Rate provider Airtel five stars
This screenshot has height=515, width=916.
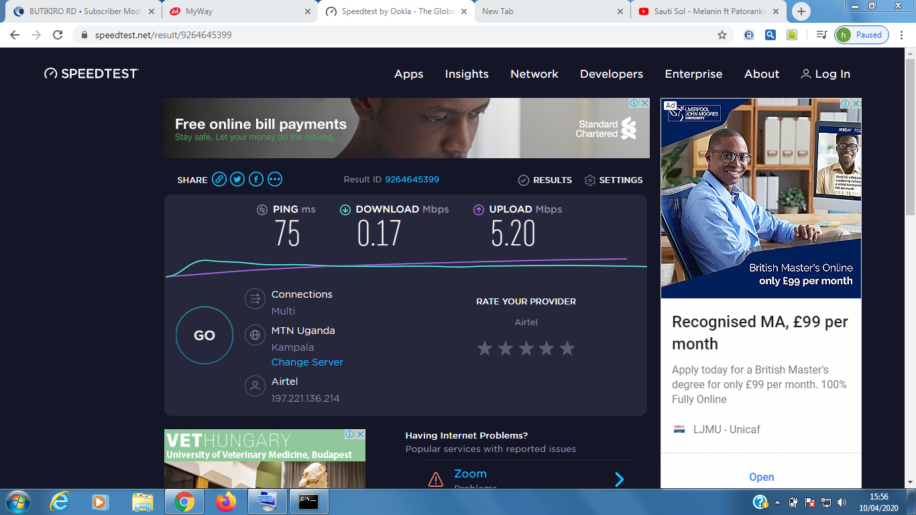click(567, 348)
